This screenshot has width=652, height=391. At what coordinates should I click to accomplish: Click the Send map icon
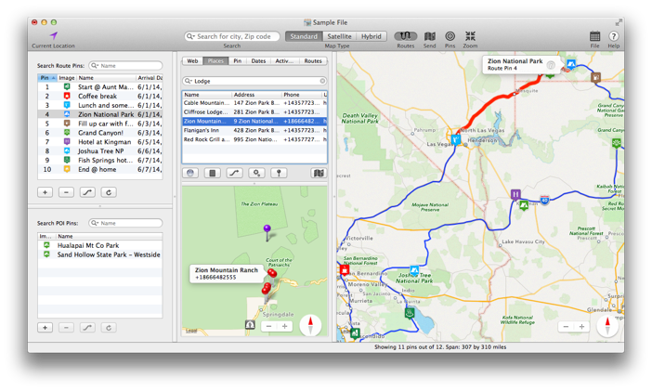(x=429, y=36)
